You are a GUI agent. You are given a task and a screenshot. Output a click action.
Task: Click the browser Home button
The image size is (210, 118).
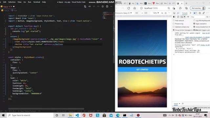pyautogui.click(x=135, y=8)
